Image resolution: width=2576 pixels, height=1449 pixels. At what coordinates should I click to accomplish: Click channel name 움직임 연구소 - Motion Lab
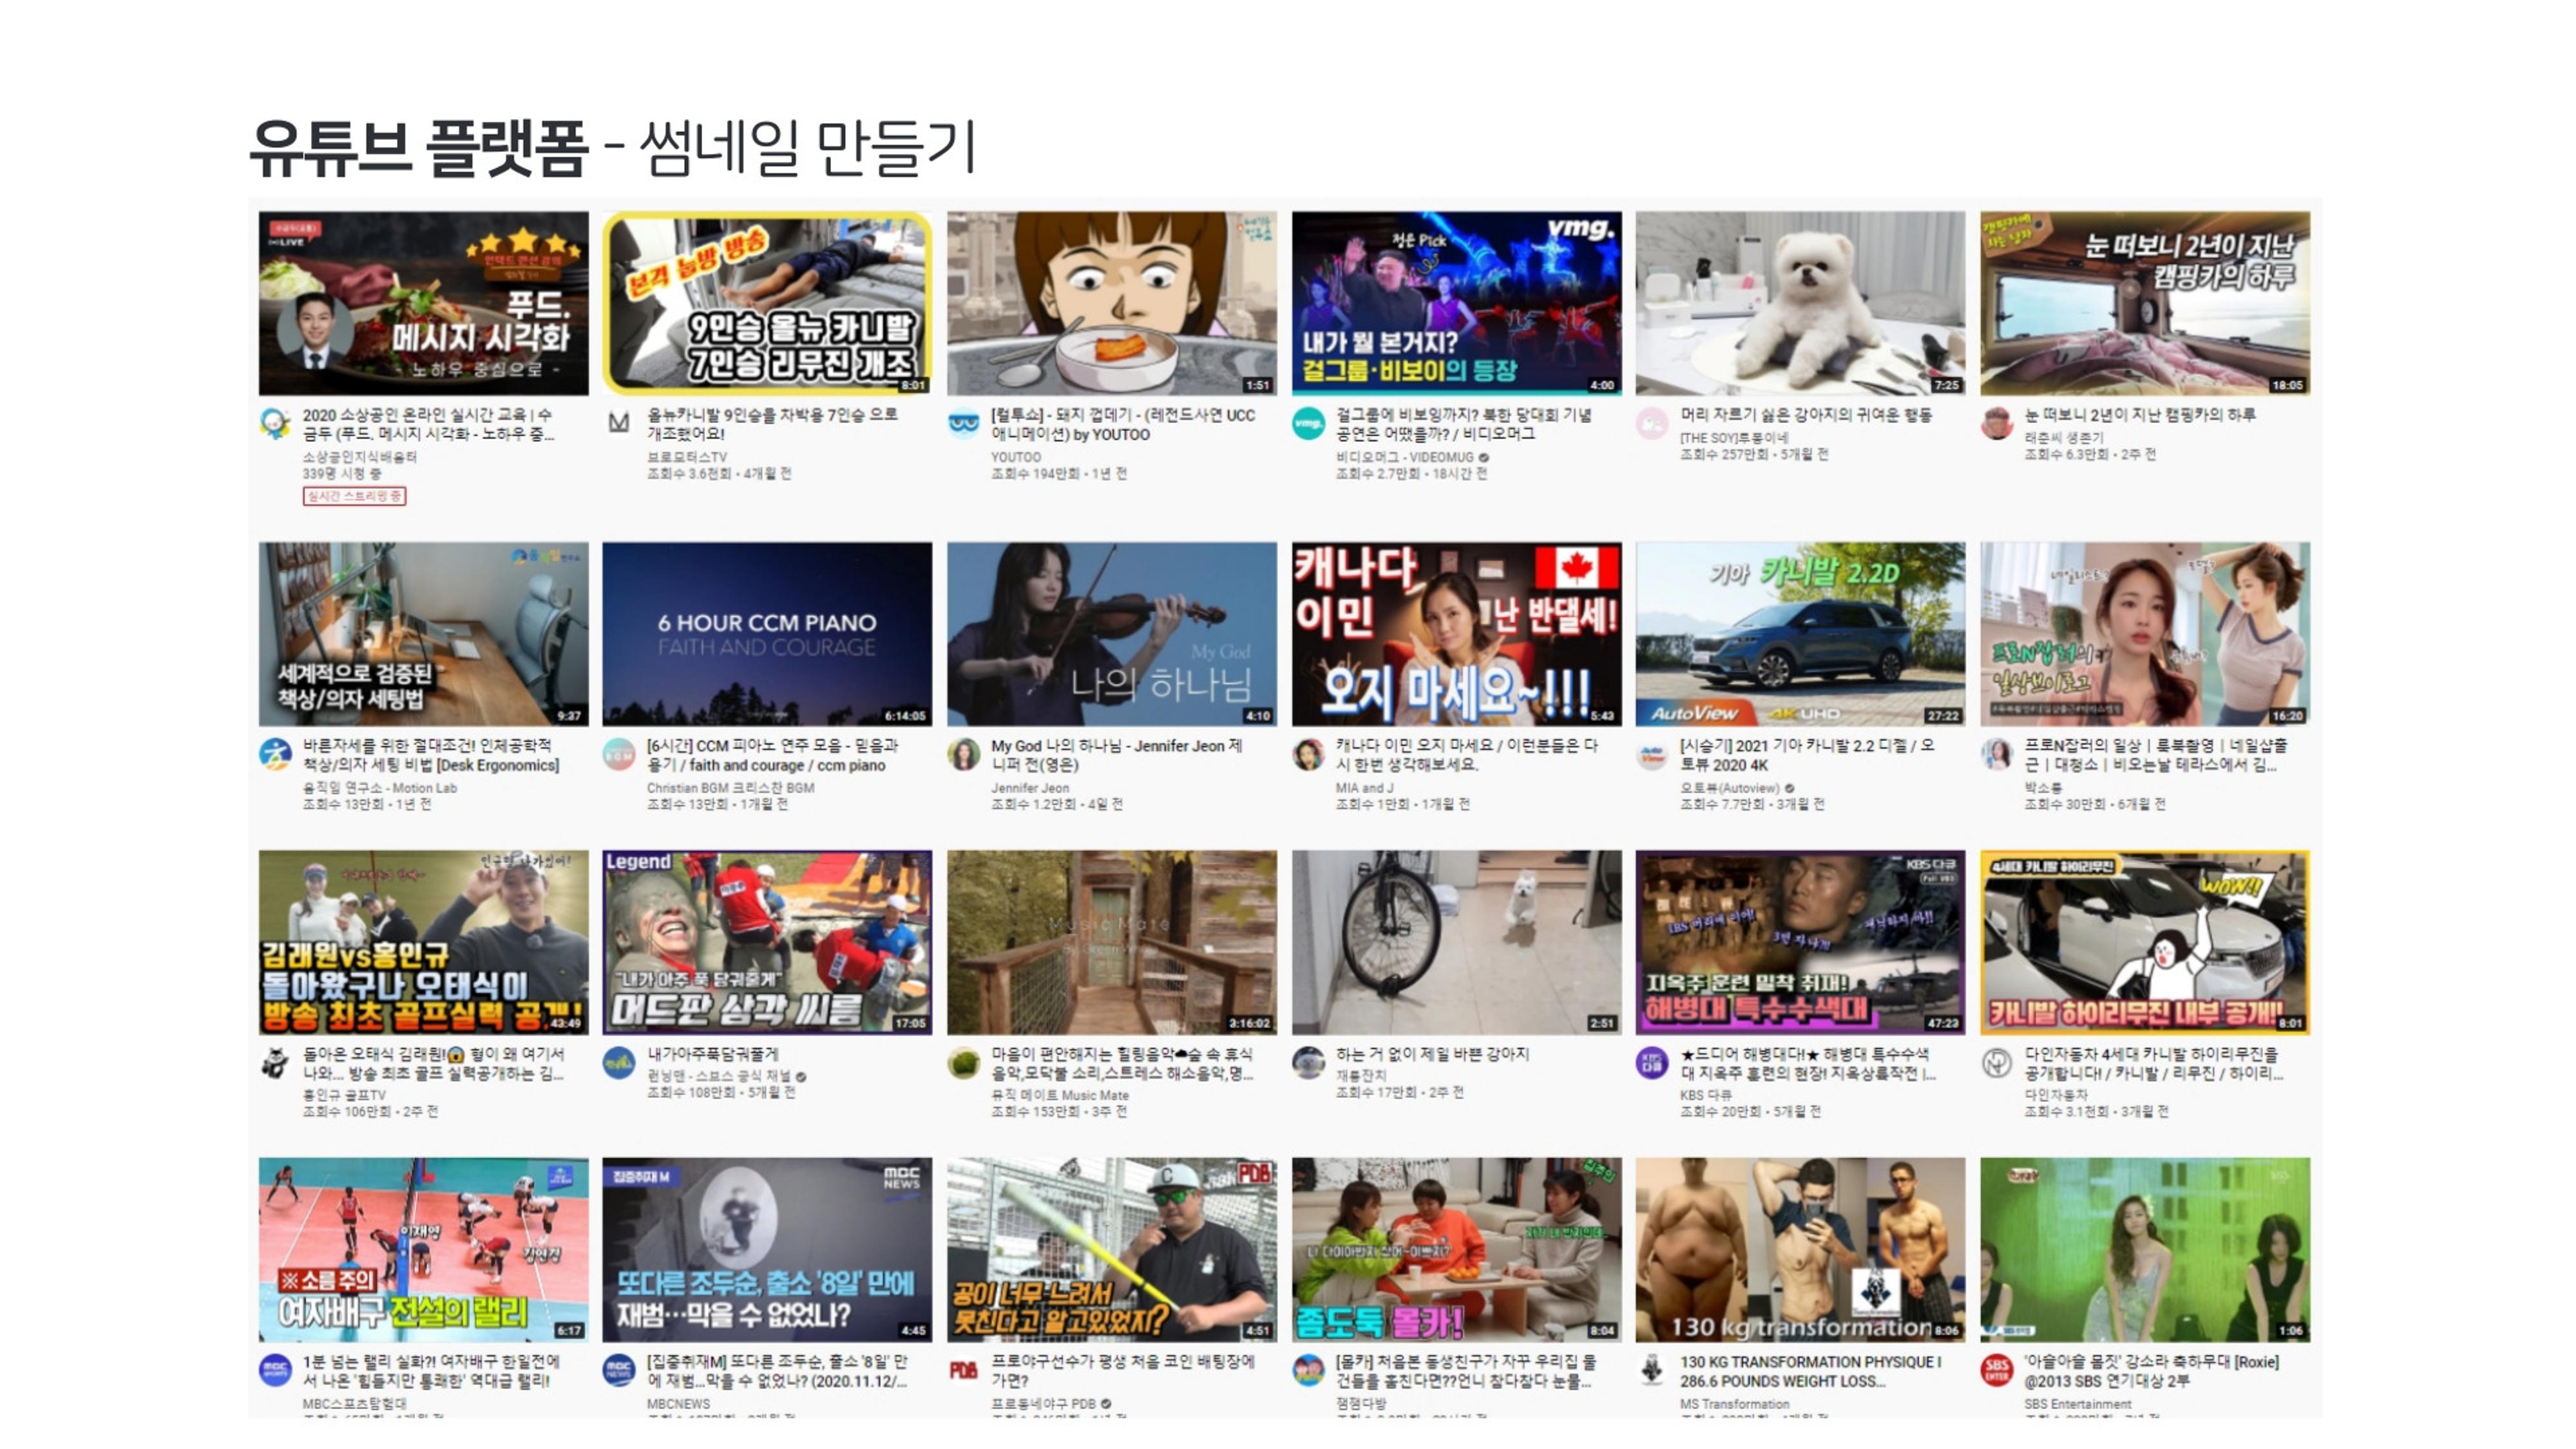[x=380, y=788]
